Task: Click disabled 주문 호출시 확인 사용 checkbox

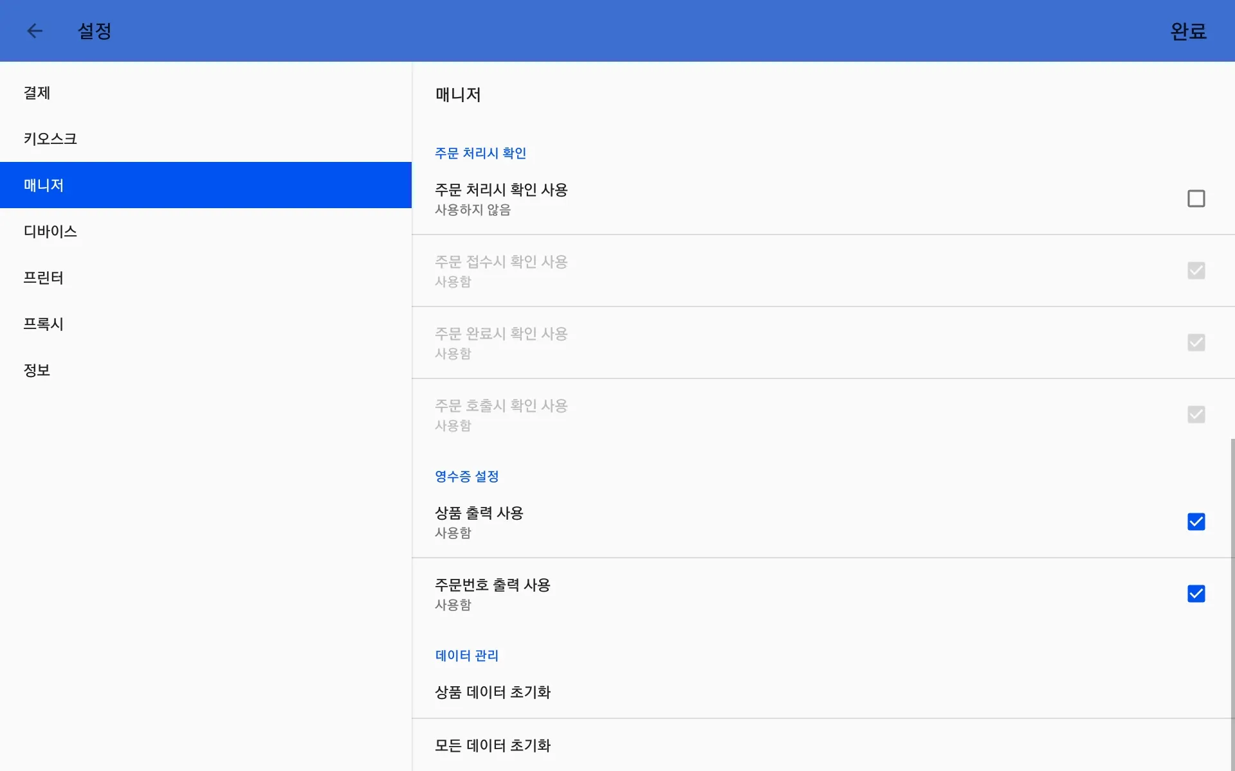Action: pyautogui.click(x=1196, y=414)
